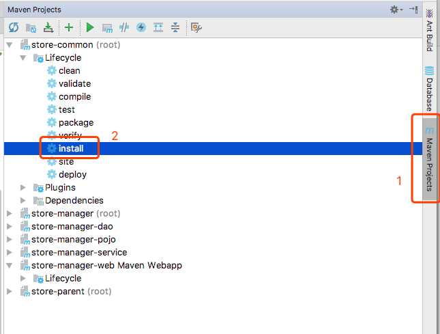
Task: Open the panel gear options menu
Action: (396, 10)
